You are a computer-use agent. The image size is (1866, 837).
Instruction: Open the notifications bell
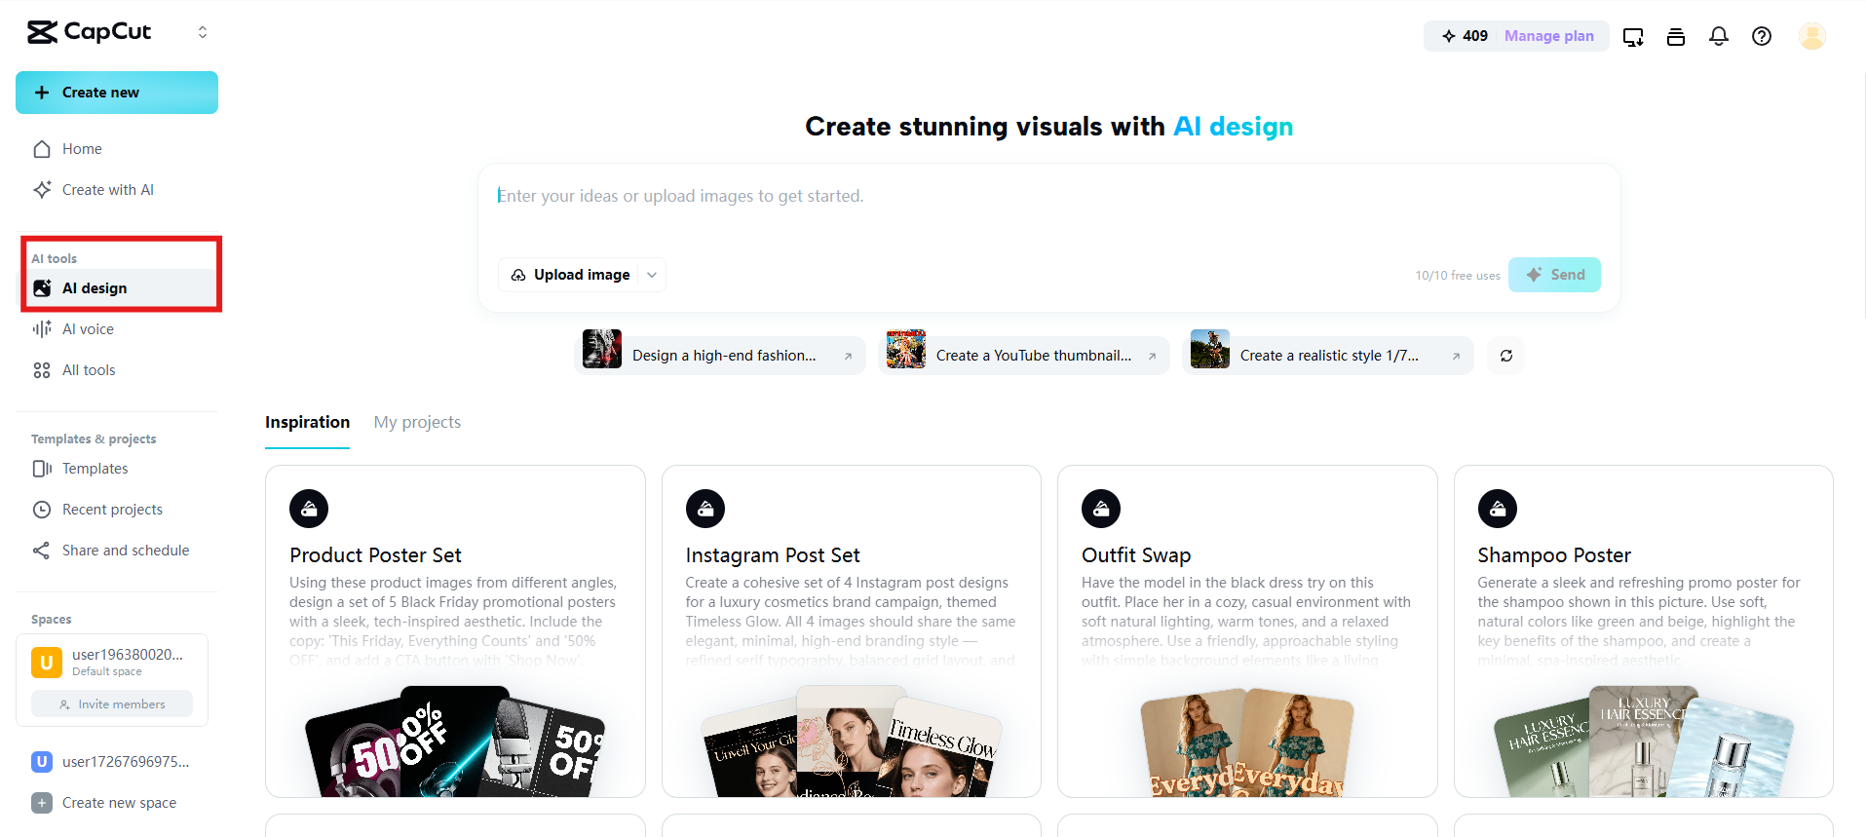tap(1718, 36)
